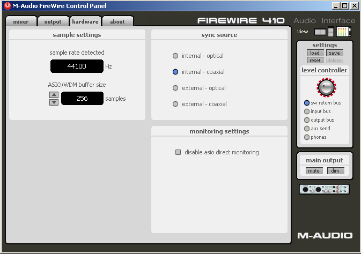Select the narrow vertical view icon
Screen dimensions: 361x254
click(x=331, y=32)
